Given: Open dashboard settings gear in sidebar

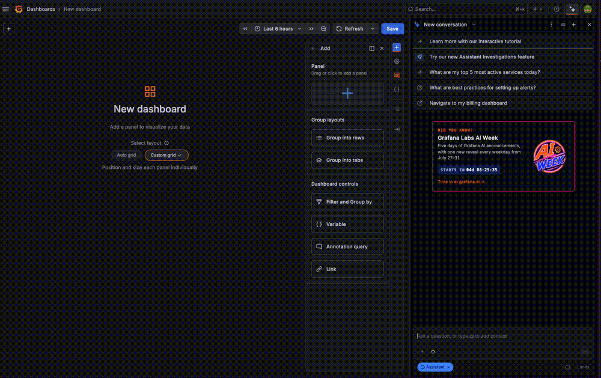Looking at the screenshot, I should point(397,61).
